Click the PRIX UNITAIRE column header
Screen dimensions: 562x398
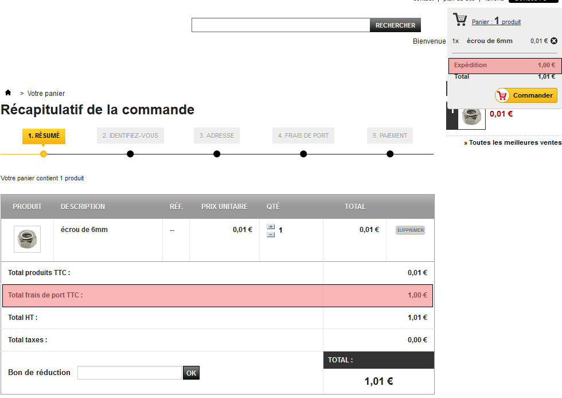224,207
